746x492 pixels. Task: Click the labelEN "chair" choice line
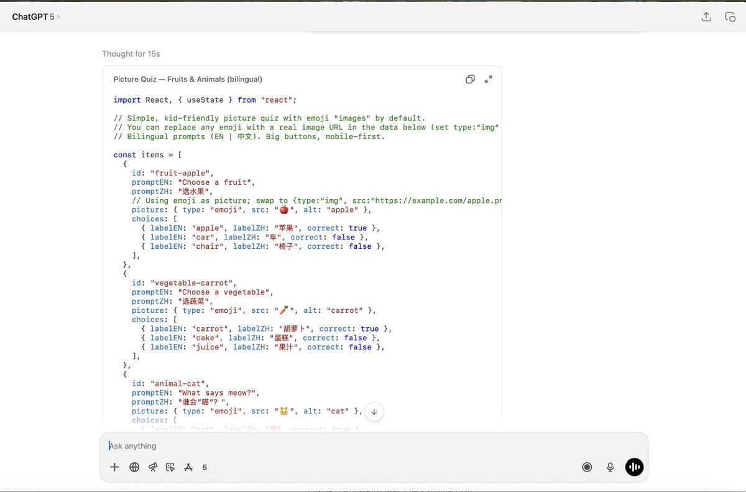coord(262,246)
